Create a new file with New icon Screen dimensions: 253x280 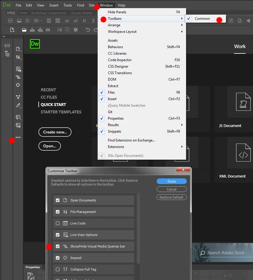click(x=12, y=30)
